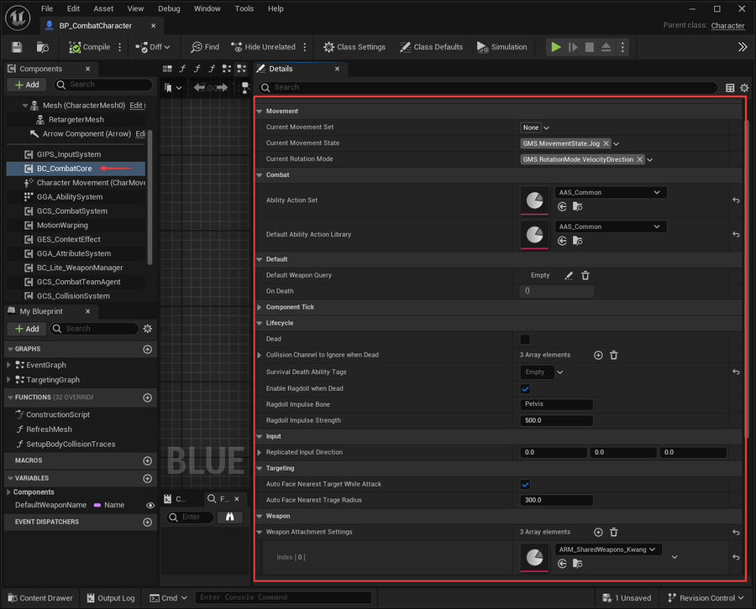The width and height of the screenshot is (756, 609).
Task: Click Add button in Components panel
Action: [x=27, y=86]
